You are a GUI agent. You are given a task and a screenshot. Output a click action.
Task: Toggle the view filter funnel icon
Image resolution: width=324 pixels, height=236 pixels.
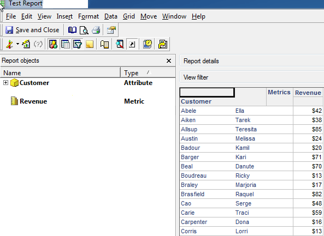point(78,44)
